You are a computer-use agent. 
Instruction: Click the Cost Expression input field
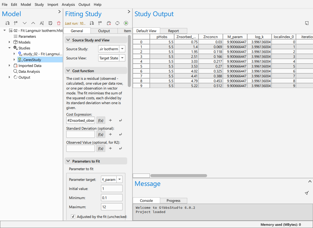pos(81,120)
